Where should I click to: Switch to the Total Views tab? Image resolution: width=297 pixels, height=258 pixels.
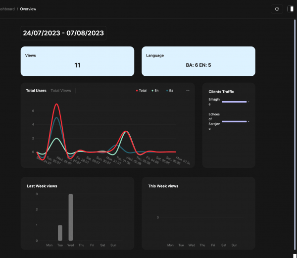(x=61, y=91)
